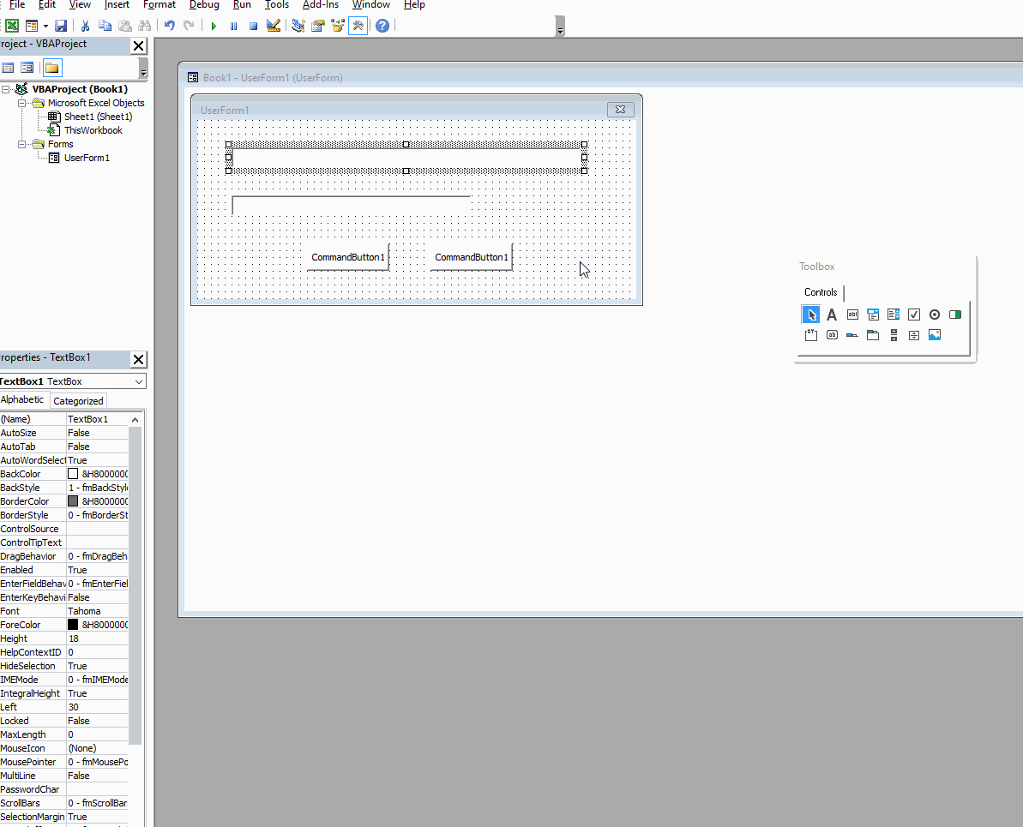Viewport: 1023px width, 827px height.
Task: Click the BorderColor gray swatch
Action: pyautogui.click(x=73, y=501)
